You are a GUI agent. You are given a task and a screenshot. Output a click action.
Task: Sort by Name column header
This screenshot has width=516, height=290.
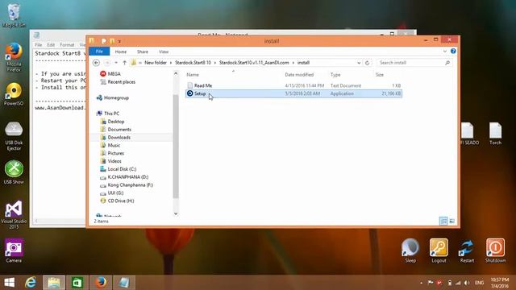click(x=193, y=75)
